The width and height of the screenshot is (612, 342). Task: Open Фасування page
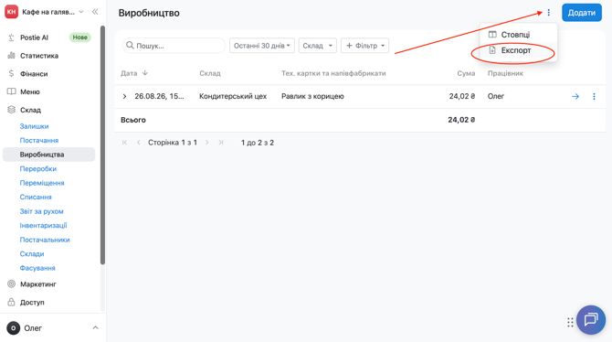click(37, 268)
